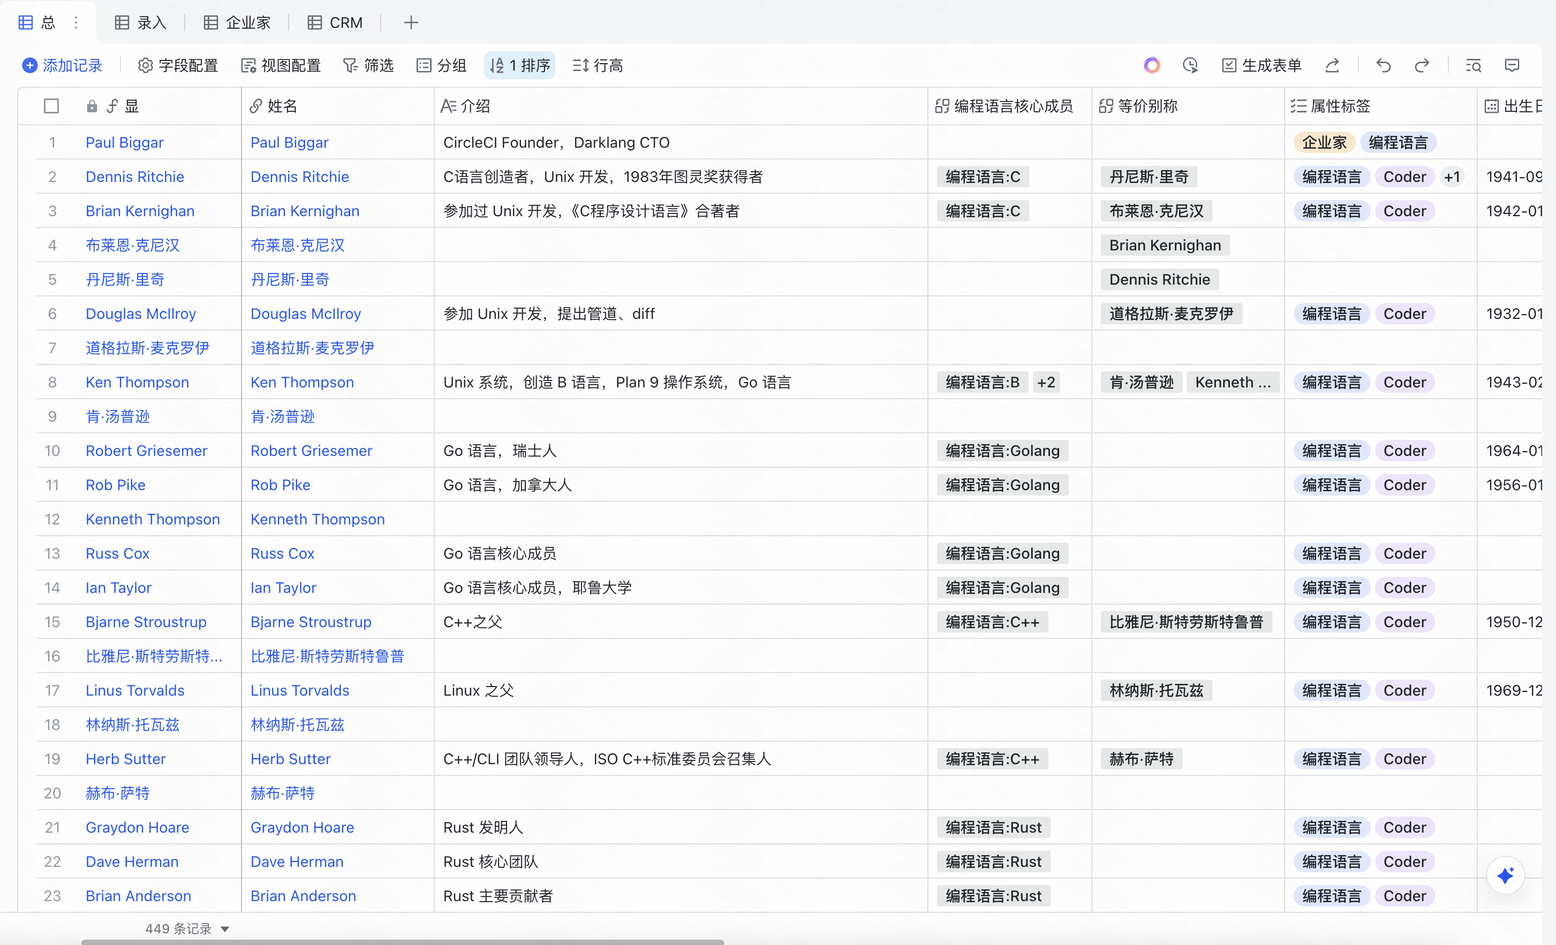Open the comments icon in toolbar
1556x945 pixels.
click(x=1512, y=66)
